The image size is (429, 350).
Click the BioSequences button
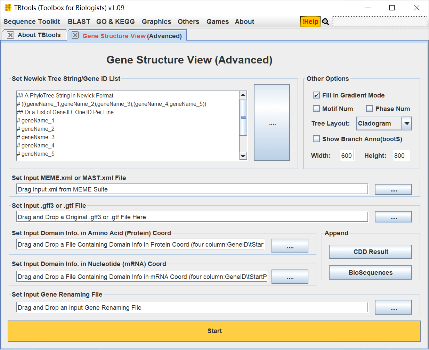[371, 273]
